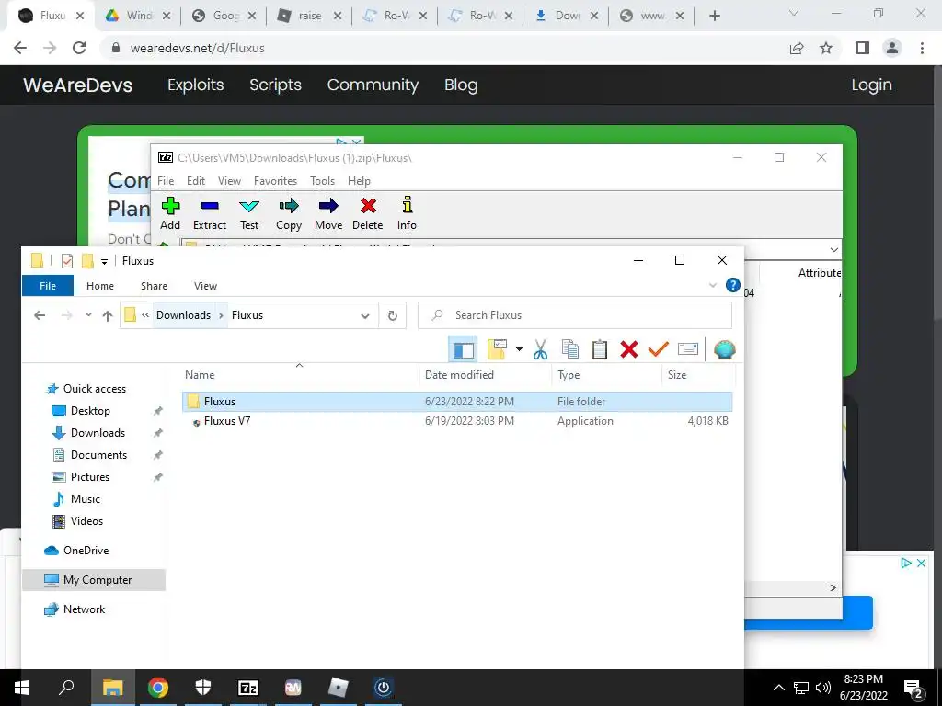The height and width of the screenshot is (706, 942).
Task: Click Info in the 7-Zip toolbar
Action: point(407,213)
